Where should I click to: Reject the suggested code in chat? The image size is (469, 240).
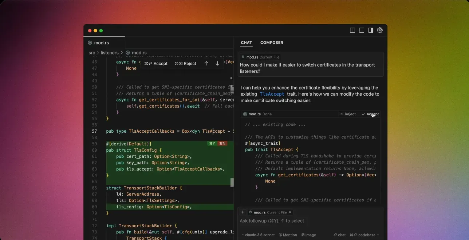click(x=348, y=114)
